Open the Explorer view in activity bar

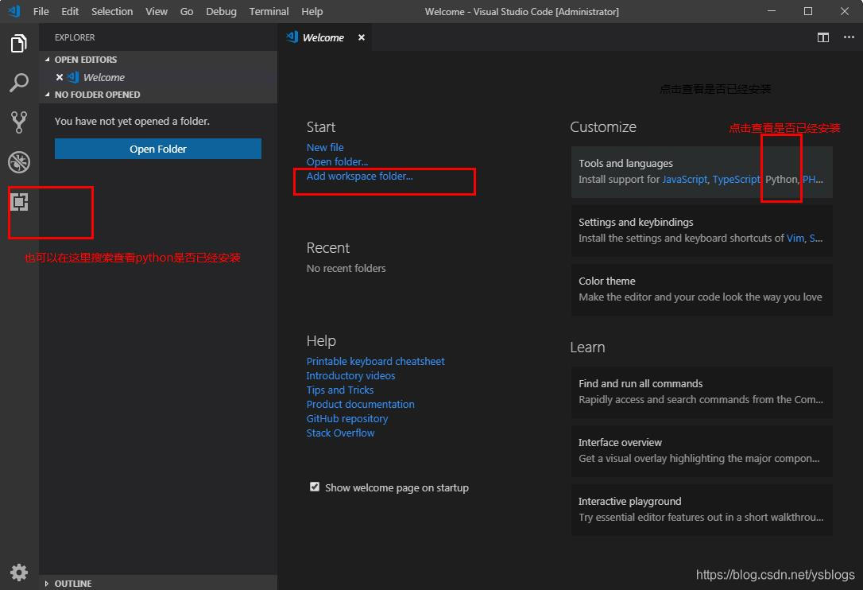(19, 43)
